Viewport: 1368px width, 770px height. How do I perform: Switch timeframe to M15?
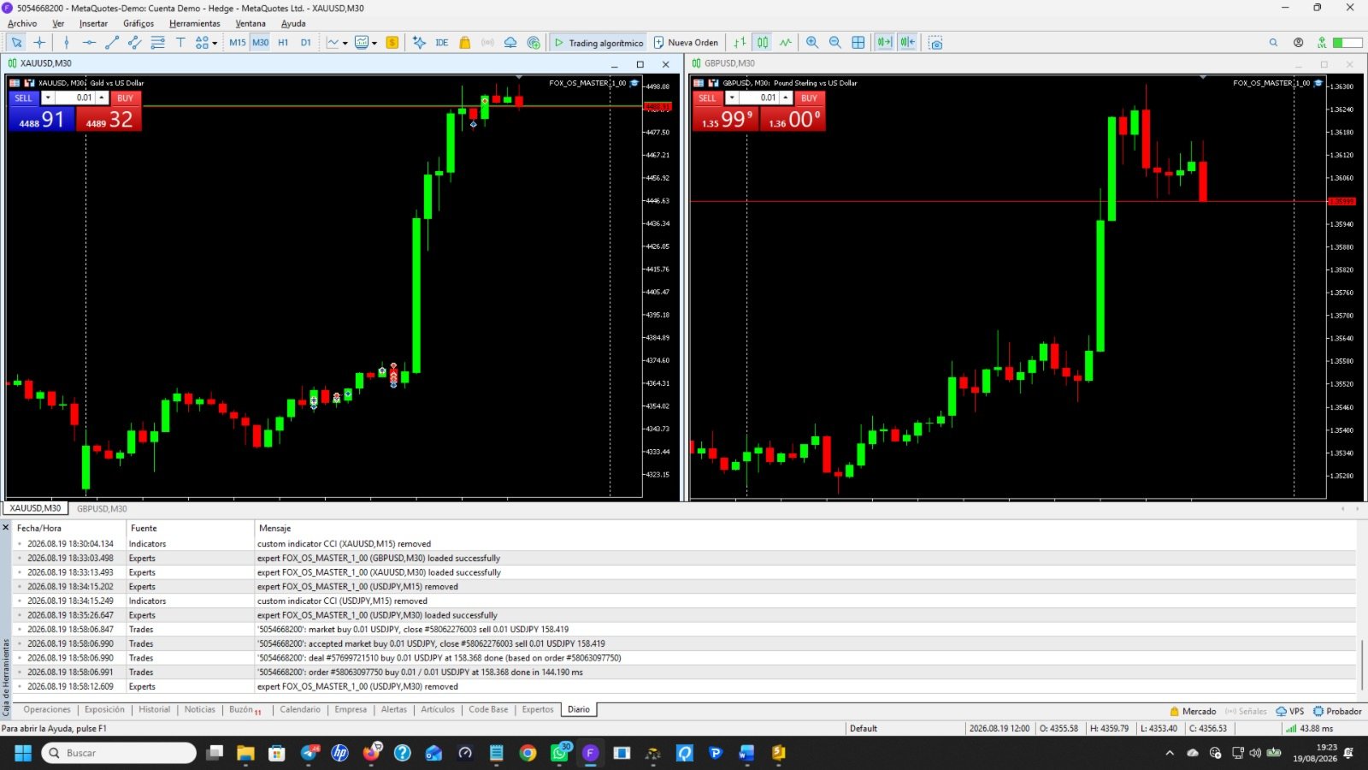[238, 42]
